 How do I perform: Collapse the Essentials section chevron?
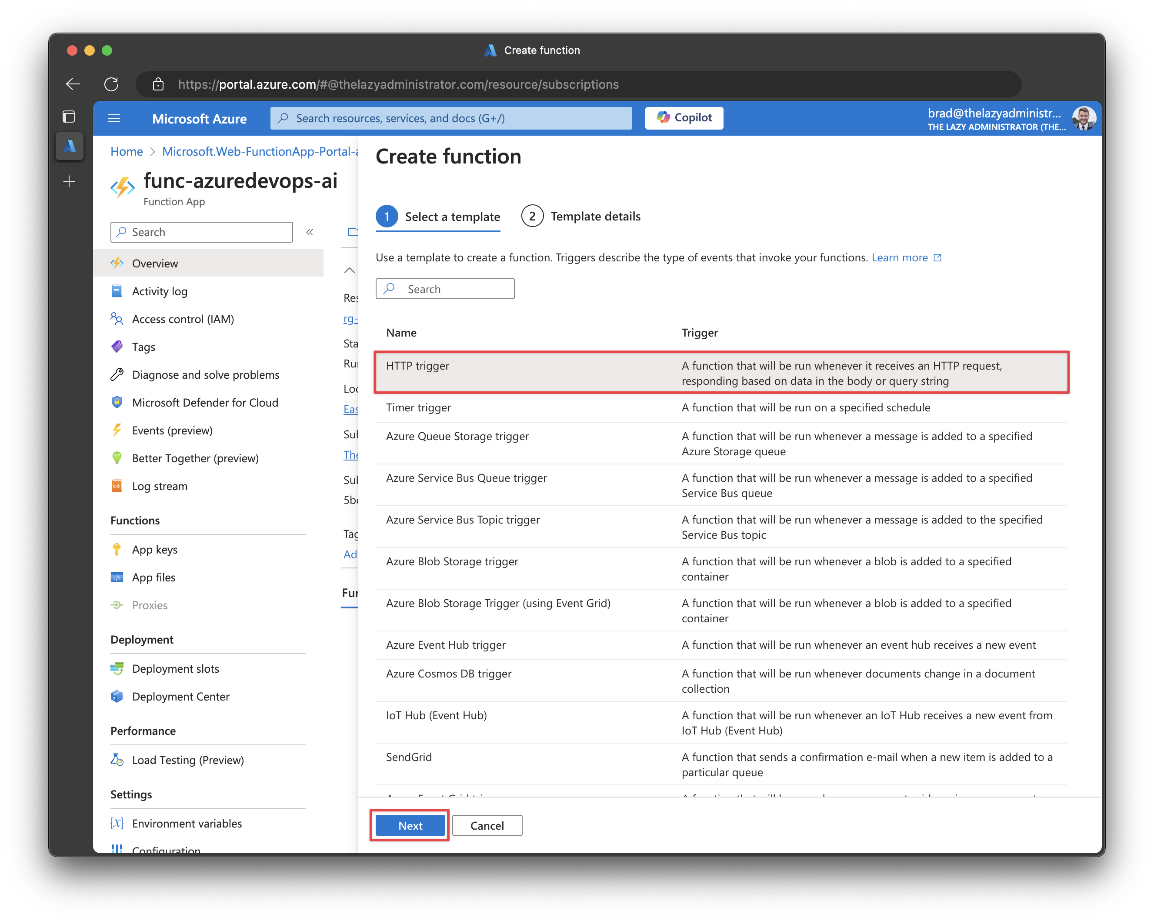349,270
